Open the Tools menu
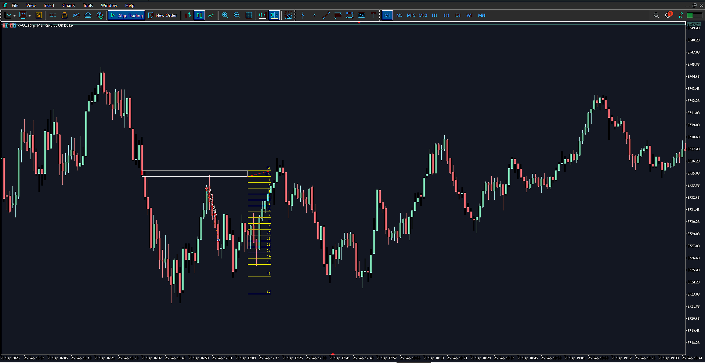 [x=88, y=5]
